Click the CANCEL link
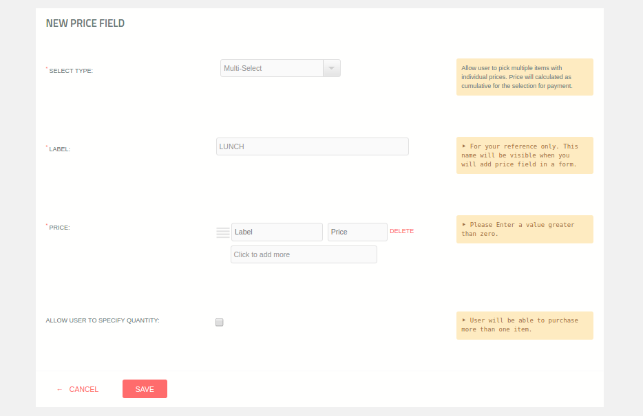 coord(83,389)
